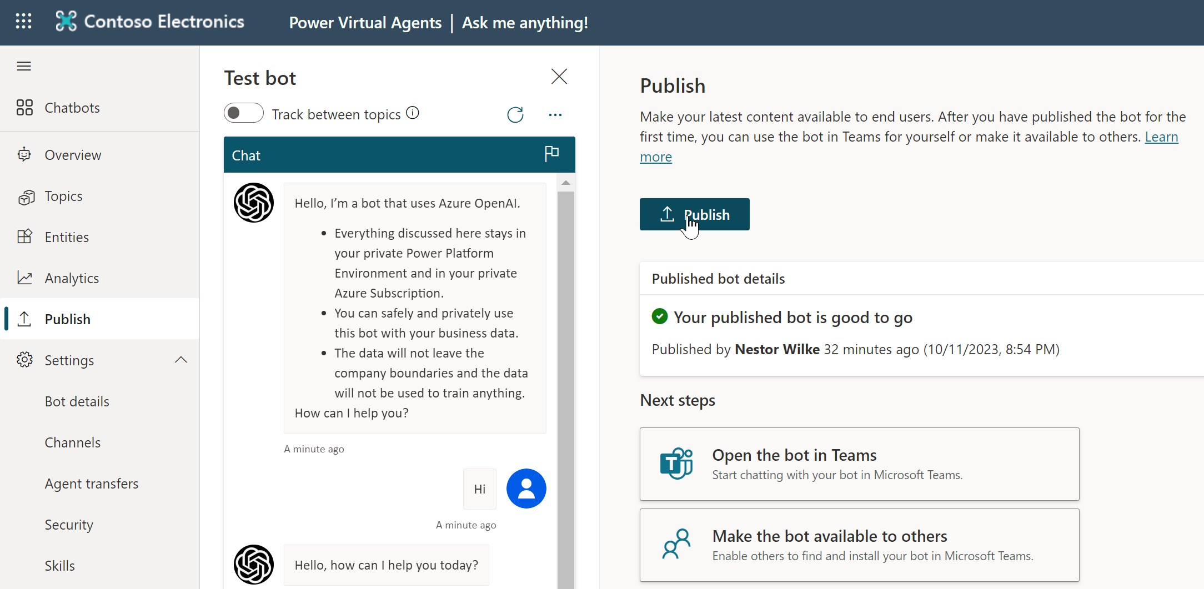This screenshot has width=1204, height=589.
Task: Click the user avatar beside Hi message
Action: tap(526, 489)
